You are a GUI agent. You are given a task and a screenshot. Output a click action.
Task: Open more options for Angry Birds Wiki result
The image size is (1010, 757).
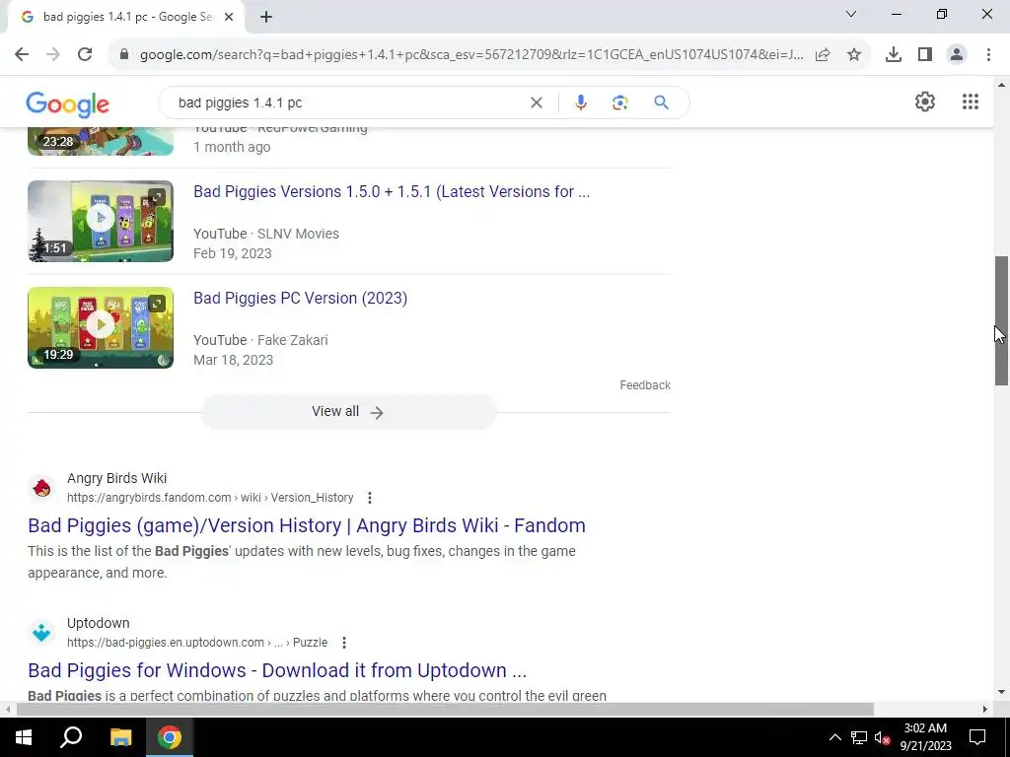[x=369, y=498]
